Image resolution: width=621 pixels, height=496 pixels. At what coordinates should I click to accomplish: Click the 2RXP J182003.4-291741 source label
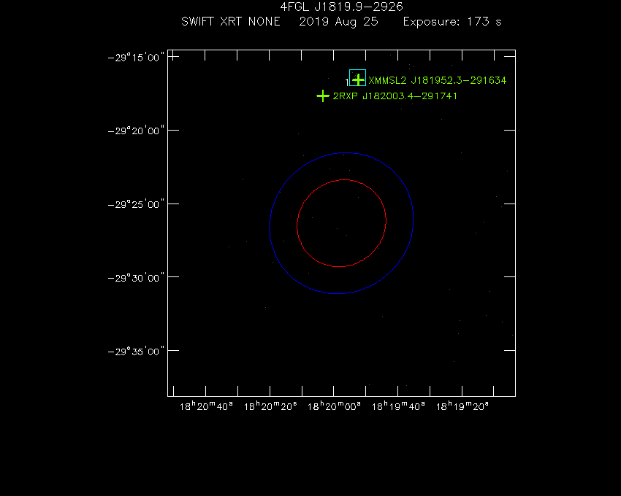click(395, 96)
